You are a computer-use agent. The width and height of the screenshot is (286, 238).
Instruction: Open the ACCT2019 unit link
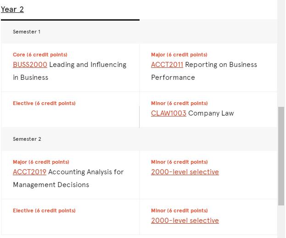[x=29, y=172]
